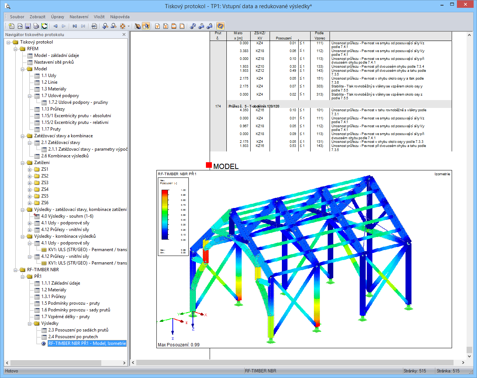Image resolution: width=477 pixels, height=378 pixels.
Task: Click the black-and-white circle toolbar icon
Action: pyautogui.click(x=44, y=26)
